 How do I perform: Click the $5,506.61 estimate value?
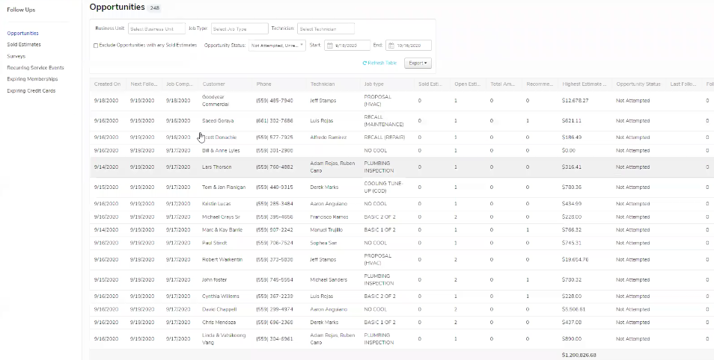point(574,309)
